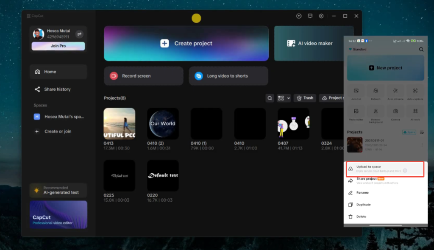Open AI video maker

click(309, 44)
